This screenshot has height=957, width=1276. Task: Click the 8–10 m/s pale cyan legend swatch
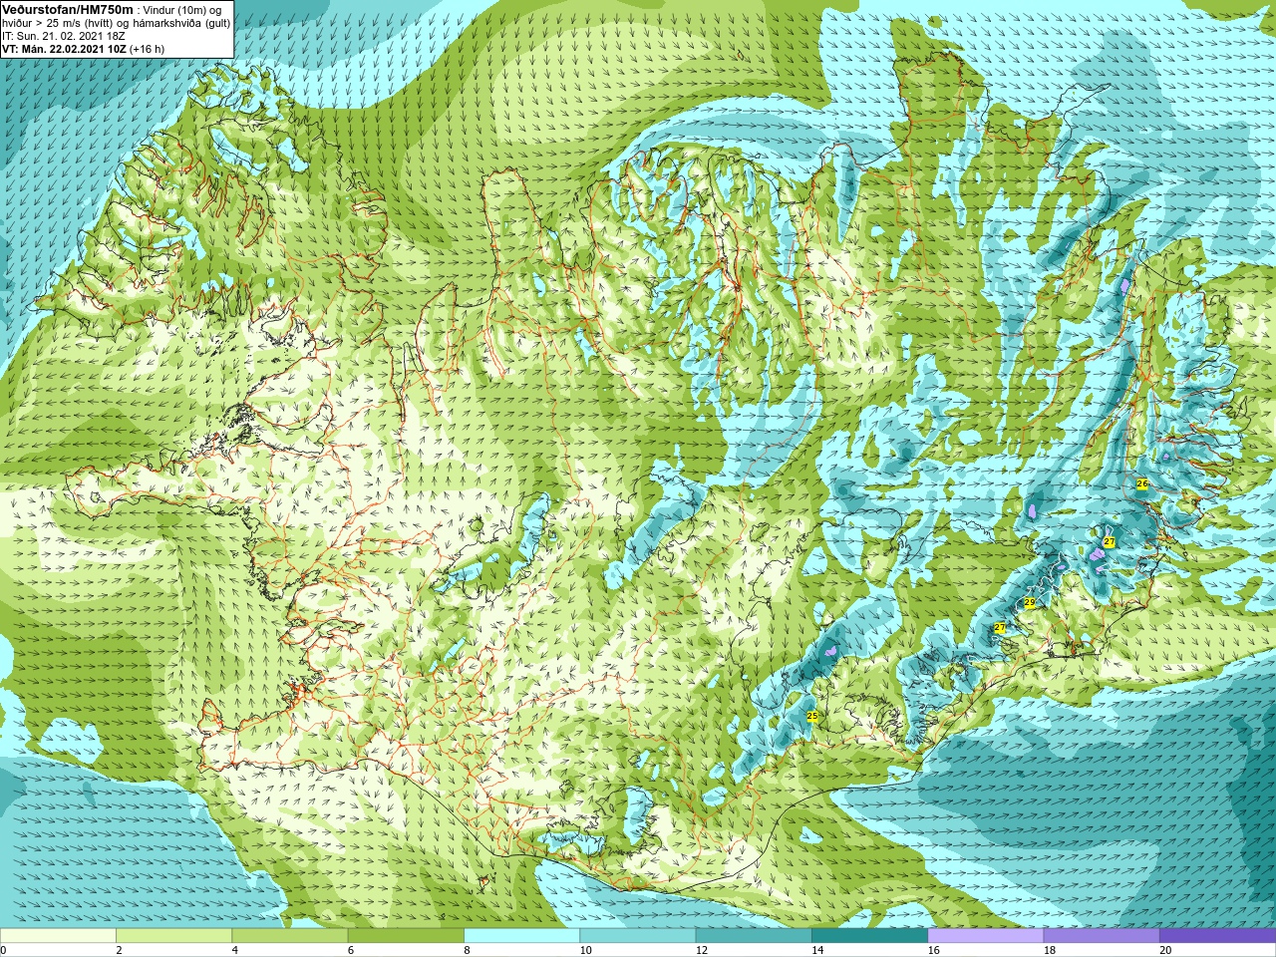[521, 935]
